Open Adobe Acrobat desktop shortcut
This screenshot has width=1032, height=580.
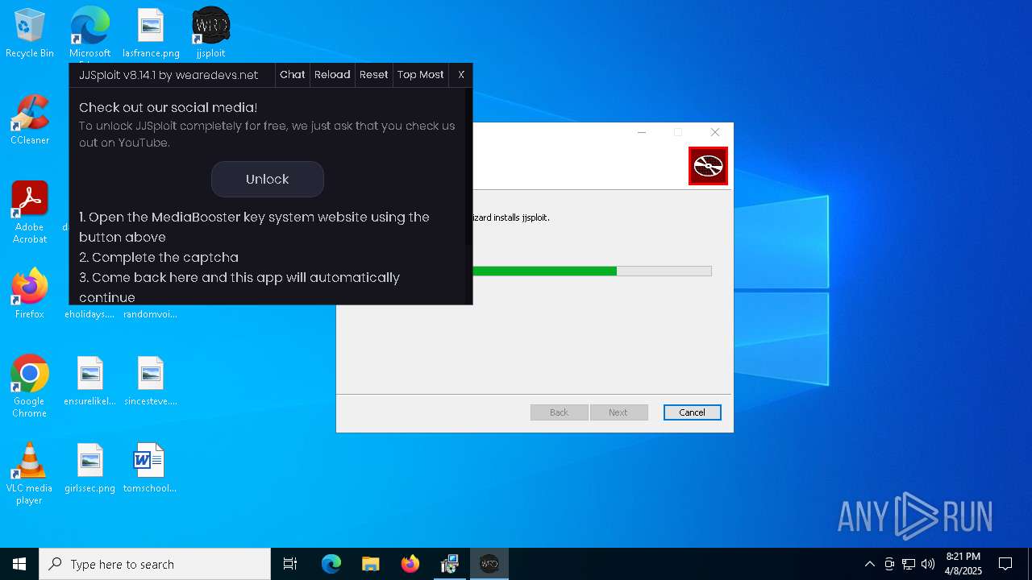30,212
